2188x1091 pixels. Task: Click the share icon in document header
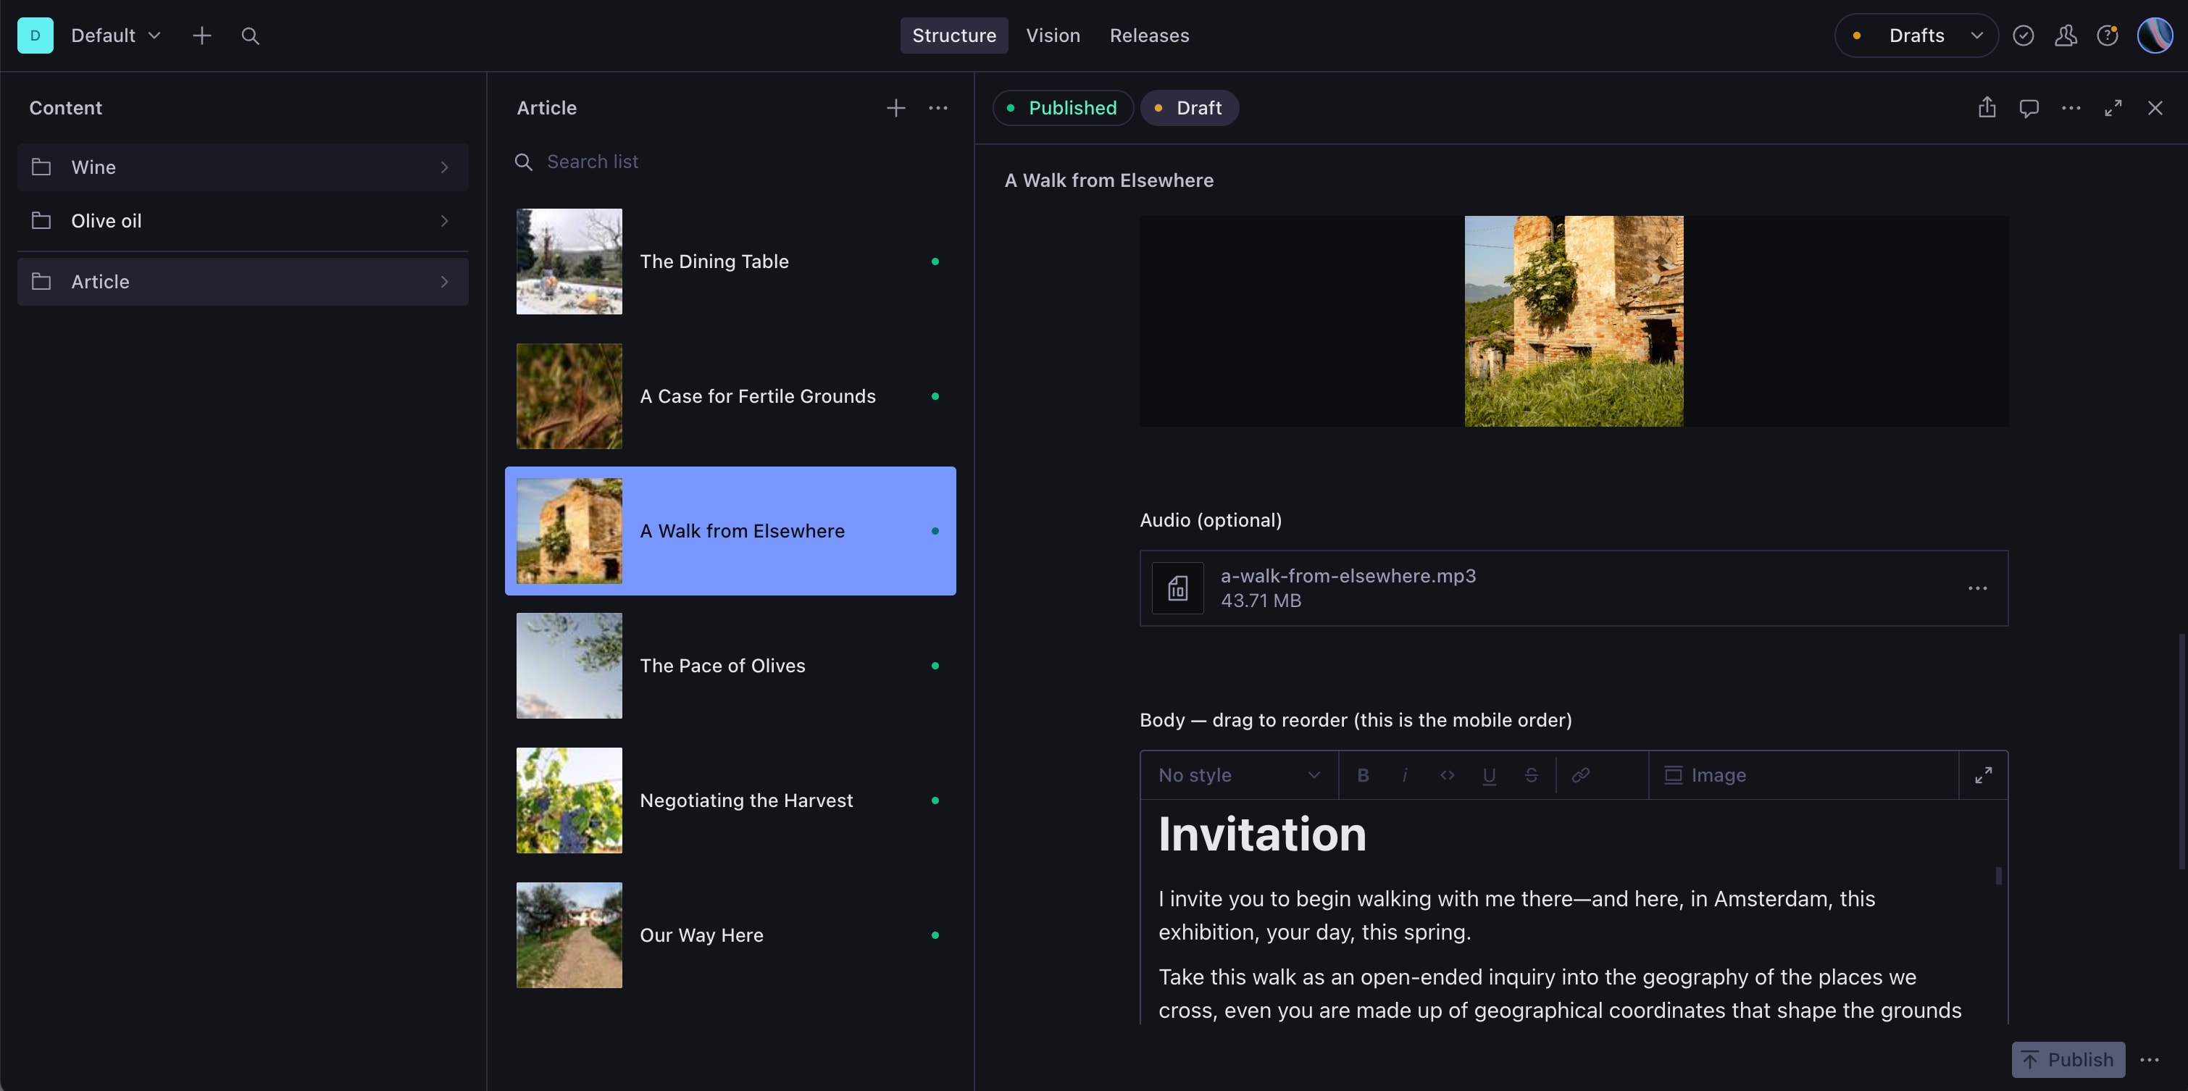(1987, 108)
